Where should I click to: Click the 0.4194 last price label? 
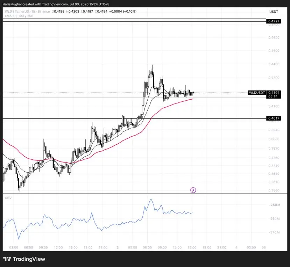click(274, 93)
